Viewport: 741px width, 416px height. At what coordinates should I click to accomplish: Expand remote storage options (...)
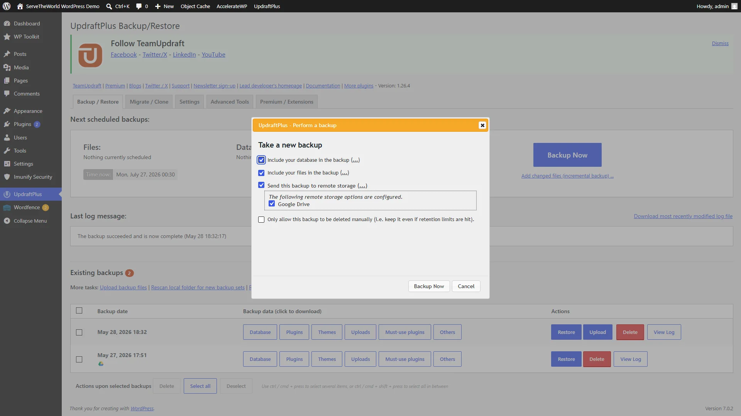[362, 186]
